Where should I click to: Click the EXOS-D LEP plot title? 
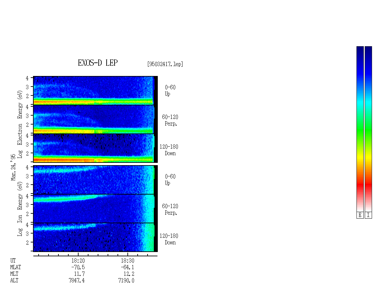point(98,63)
